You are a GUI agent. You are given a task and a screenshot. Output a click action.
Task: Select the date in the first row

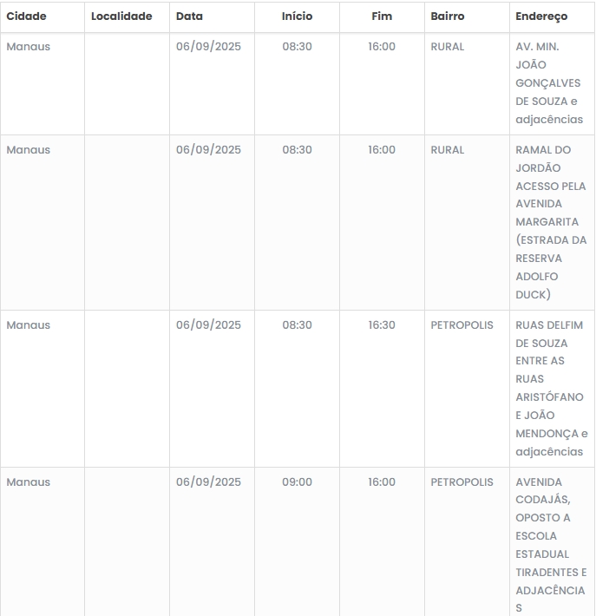point(208,47)
